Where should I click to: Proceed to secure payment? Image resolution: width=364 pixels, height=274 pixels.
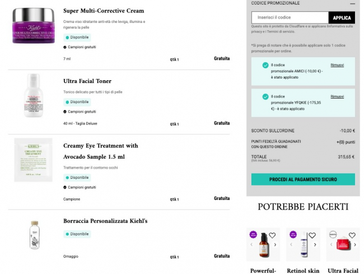303,179
